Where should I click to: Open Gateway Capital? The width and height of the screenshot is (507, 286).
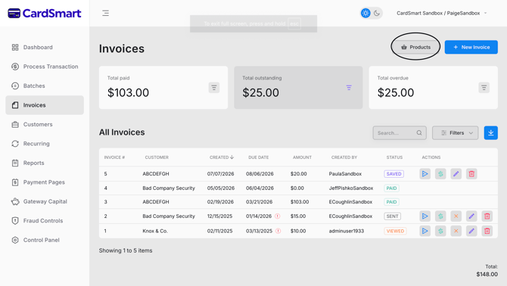[x=45, y=201]
